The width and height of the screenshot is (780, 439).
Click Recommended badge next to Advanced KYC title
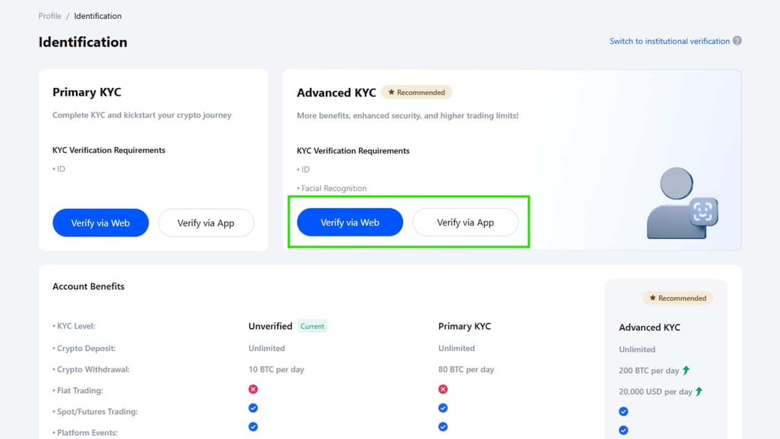[x=417, y=93]
